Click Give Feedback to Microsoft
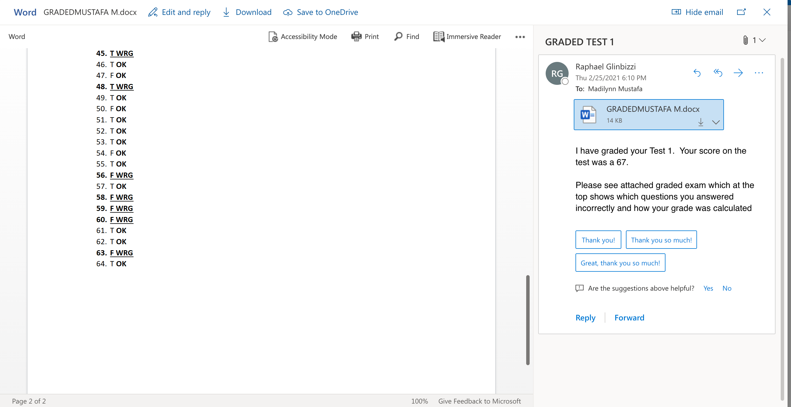791x407 pixels. tap(479, 401)
